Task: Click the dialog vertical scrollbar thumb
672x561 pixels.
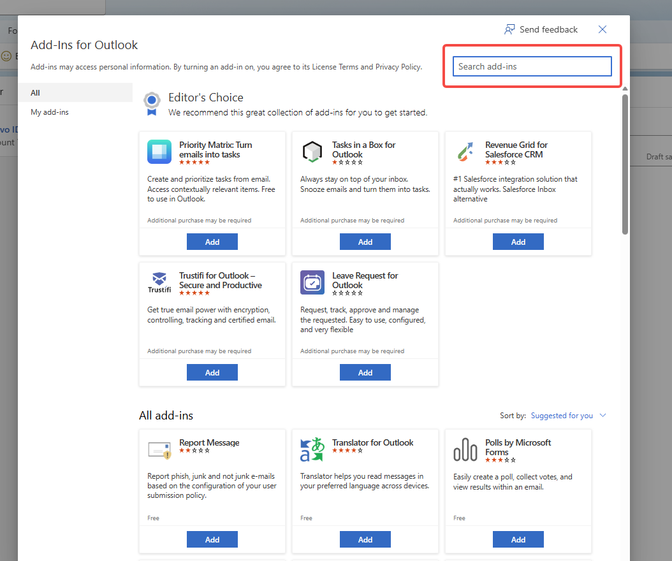Action: click(x=625, y=164)
